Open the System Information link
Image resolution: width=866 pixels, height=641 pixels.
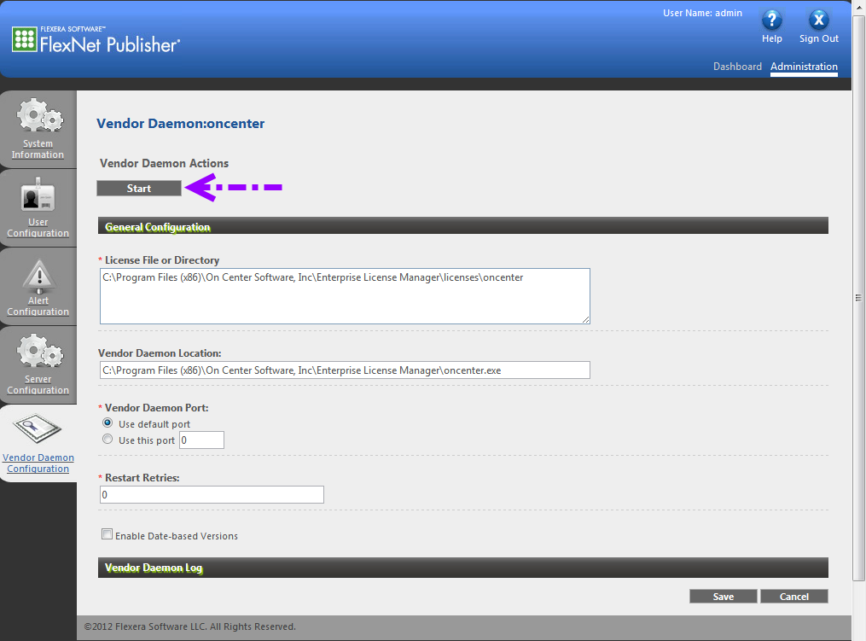pos(38,149)
